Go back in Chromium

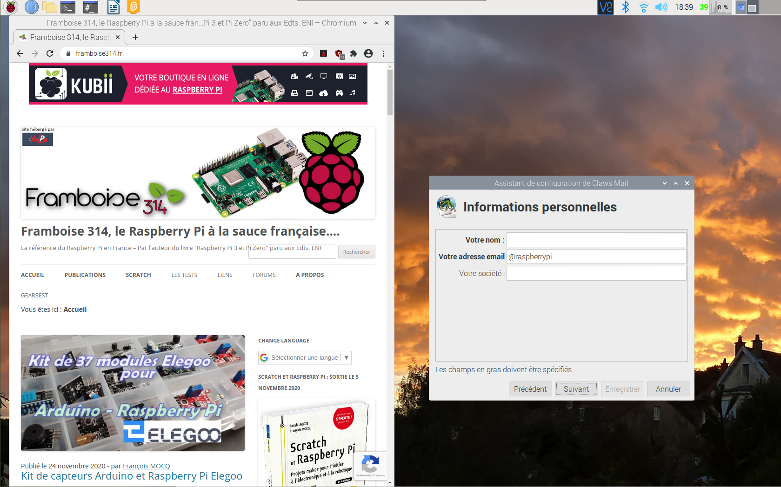pyautogui.click(x=20, y=53)
